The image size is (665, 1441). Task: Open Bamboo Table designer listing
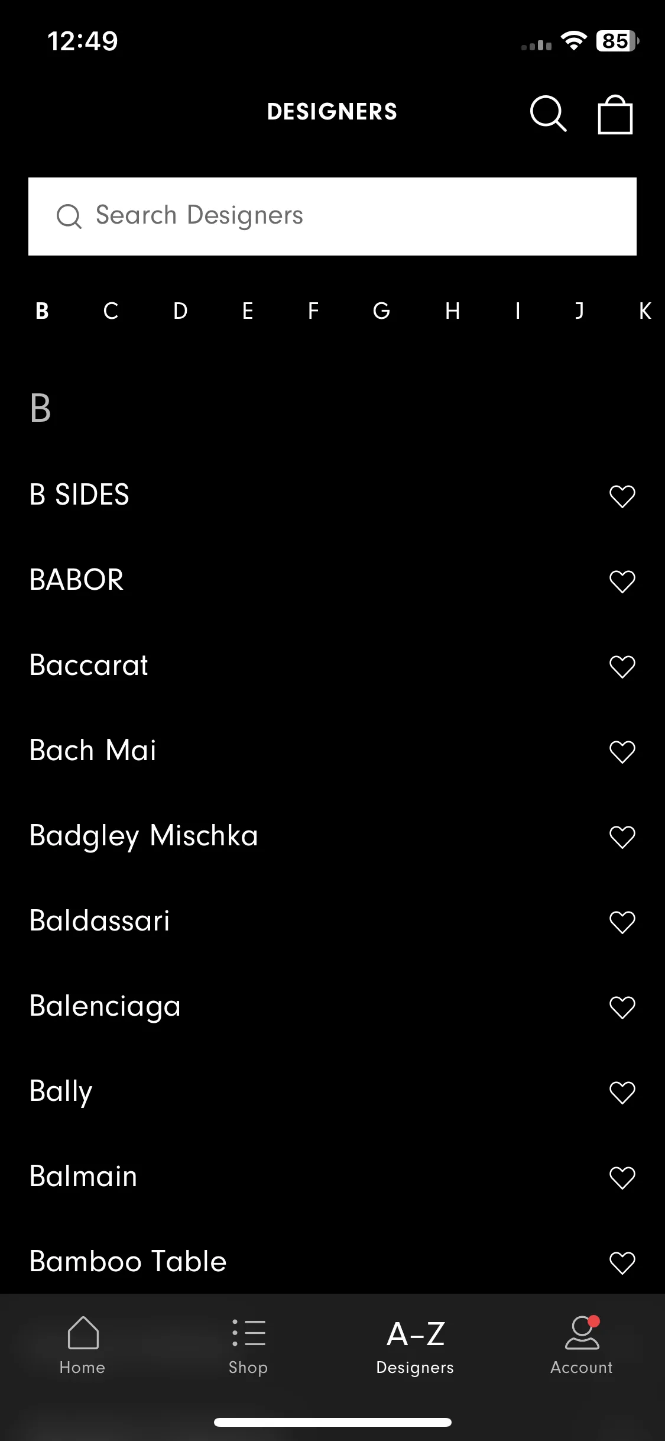[x=128, y=1261]
